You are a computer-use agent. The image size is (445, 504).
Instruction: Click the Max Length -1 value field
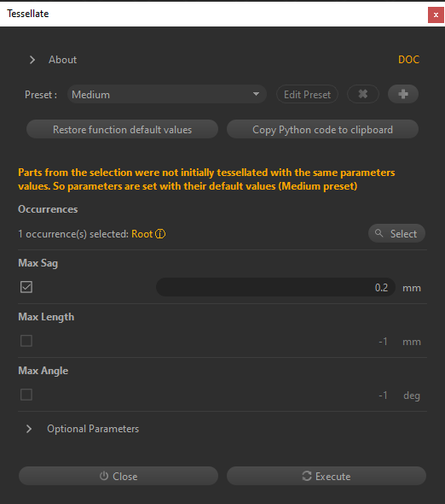275,341
